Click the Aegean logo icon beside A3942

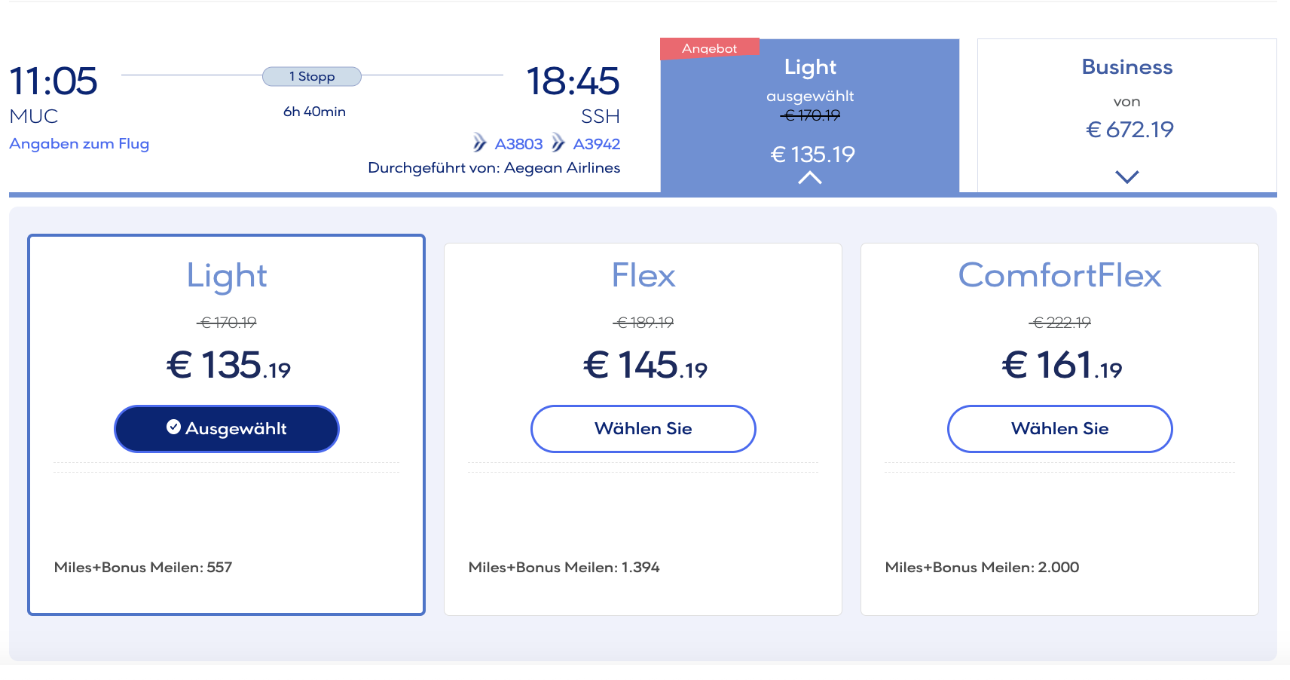coord(558,142)
